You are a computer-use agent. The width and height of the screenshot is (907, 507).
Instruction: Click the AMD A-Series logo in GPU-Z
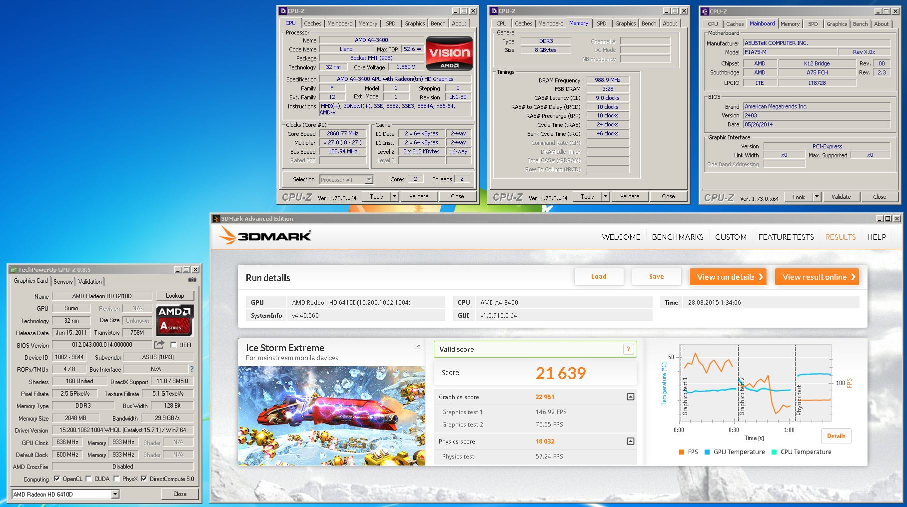174,320
